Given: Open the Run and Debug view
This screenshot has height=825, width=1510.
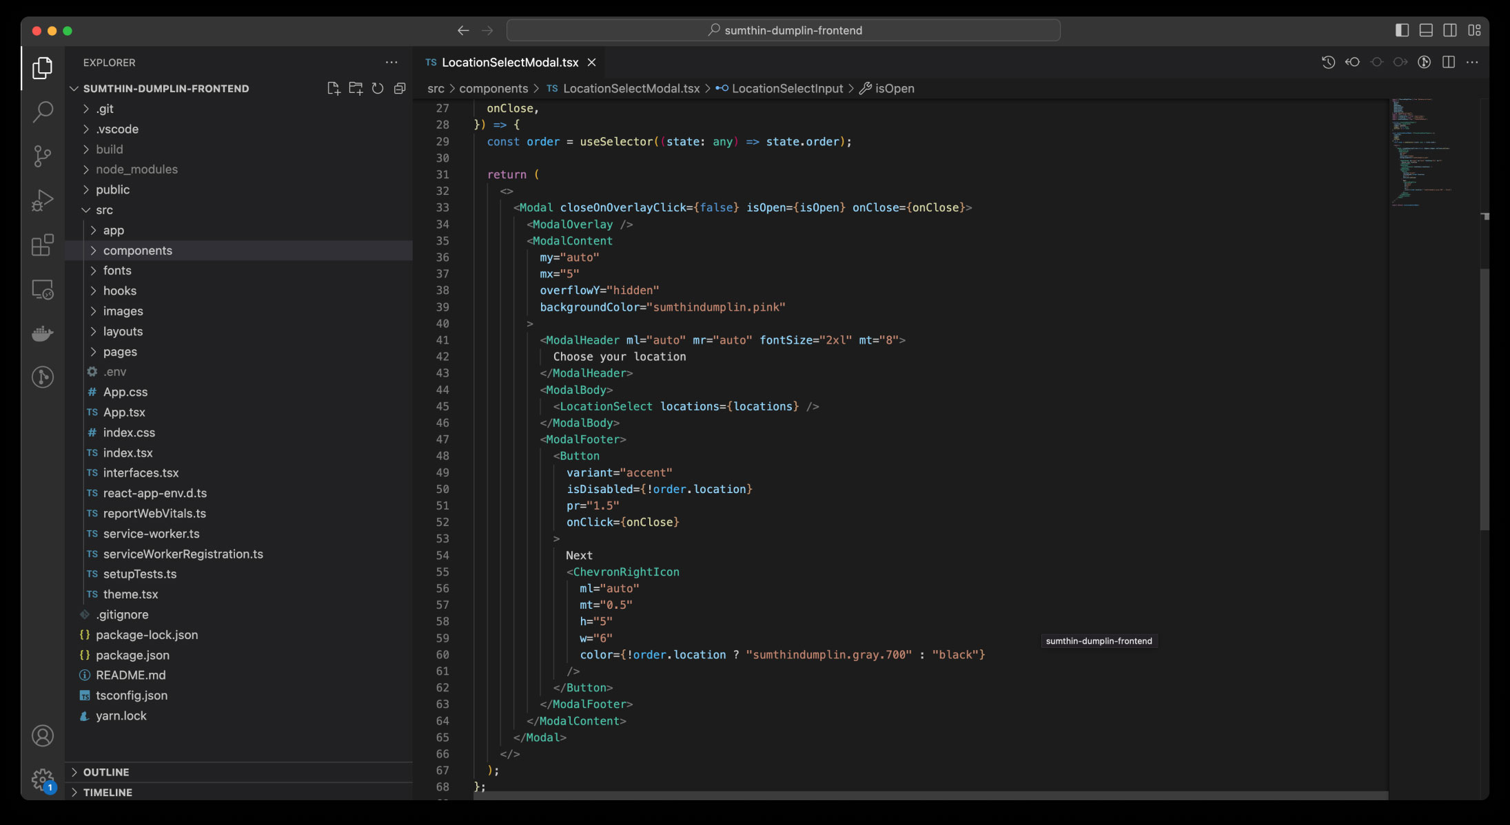Looking at the screenshot, I should pyautogui.click(x=43, y=200).
